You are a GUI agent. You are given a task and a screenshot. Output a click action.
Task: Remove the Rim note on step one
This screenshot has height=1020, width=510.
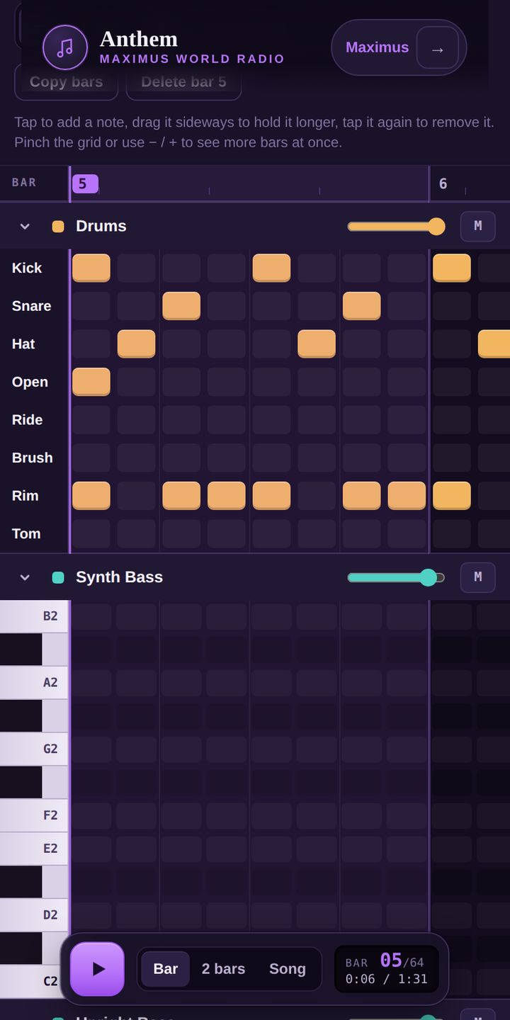point(91,496)
